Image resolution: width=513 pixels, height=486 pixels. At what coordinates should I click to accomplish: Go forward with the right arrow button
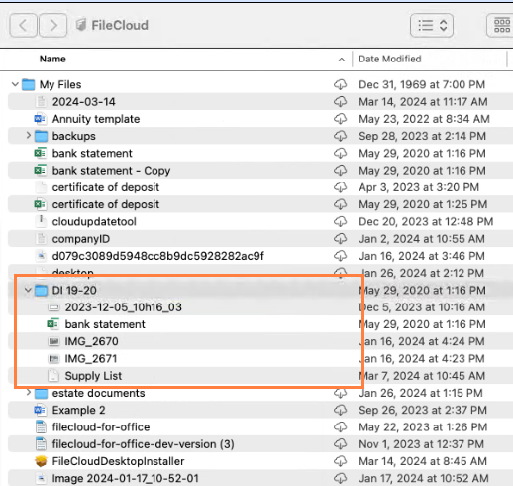pyautogui.click(x=53, y=25)
